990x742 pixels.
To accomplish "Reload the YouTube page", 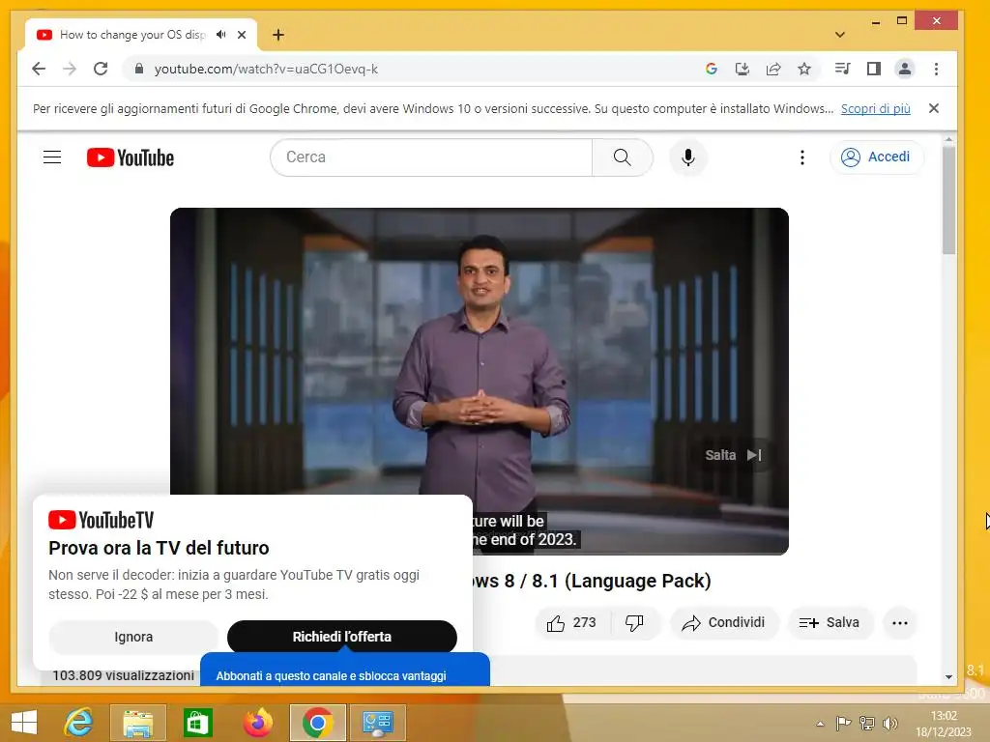I will (x=101, y=69).
